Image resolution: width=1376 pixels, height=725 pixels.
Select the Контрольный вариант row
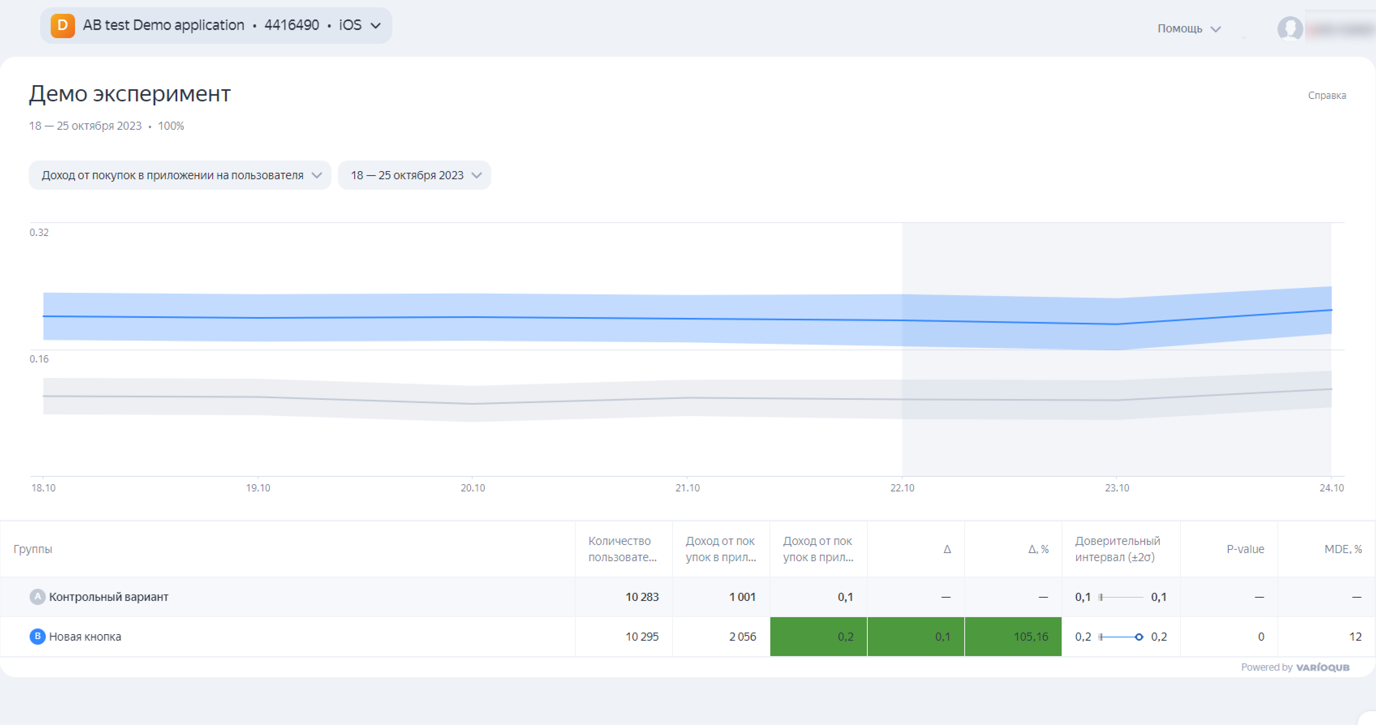click(x=108, y=597)
